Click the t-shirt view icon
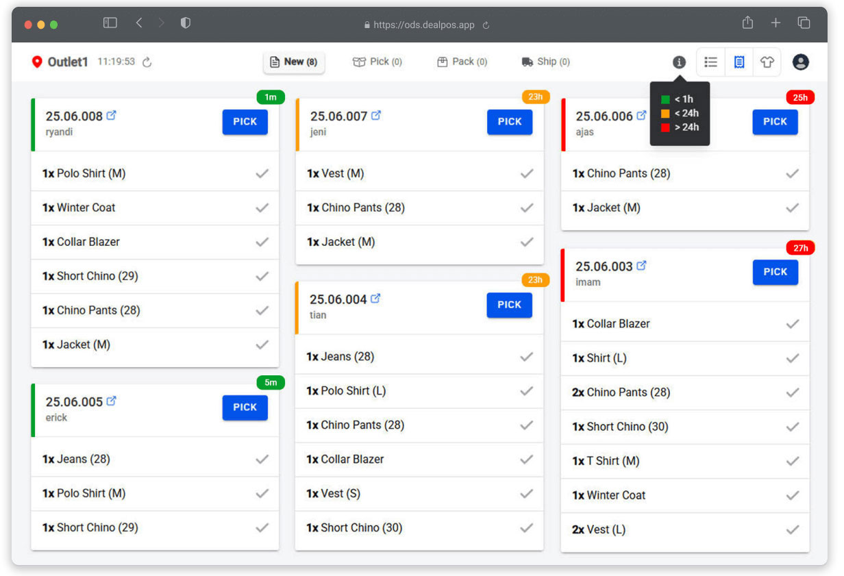Screen dimensions: 844x576 [767, 62]
